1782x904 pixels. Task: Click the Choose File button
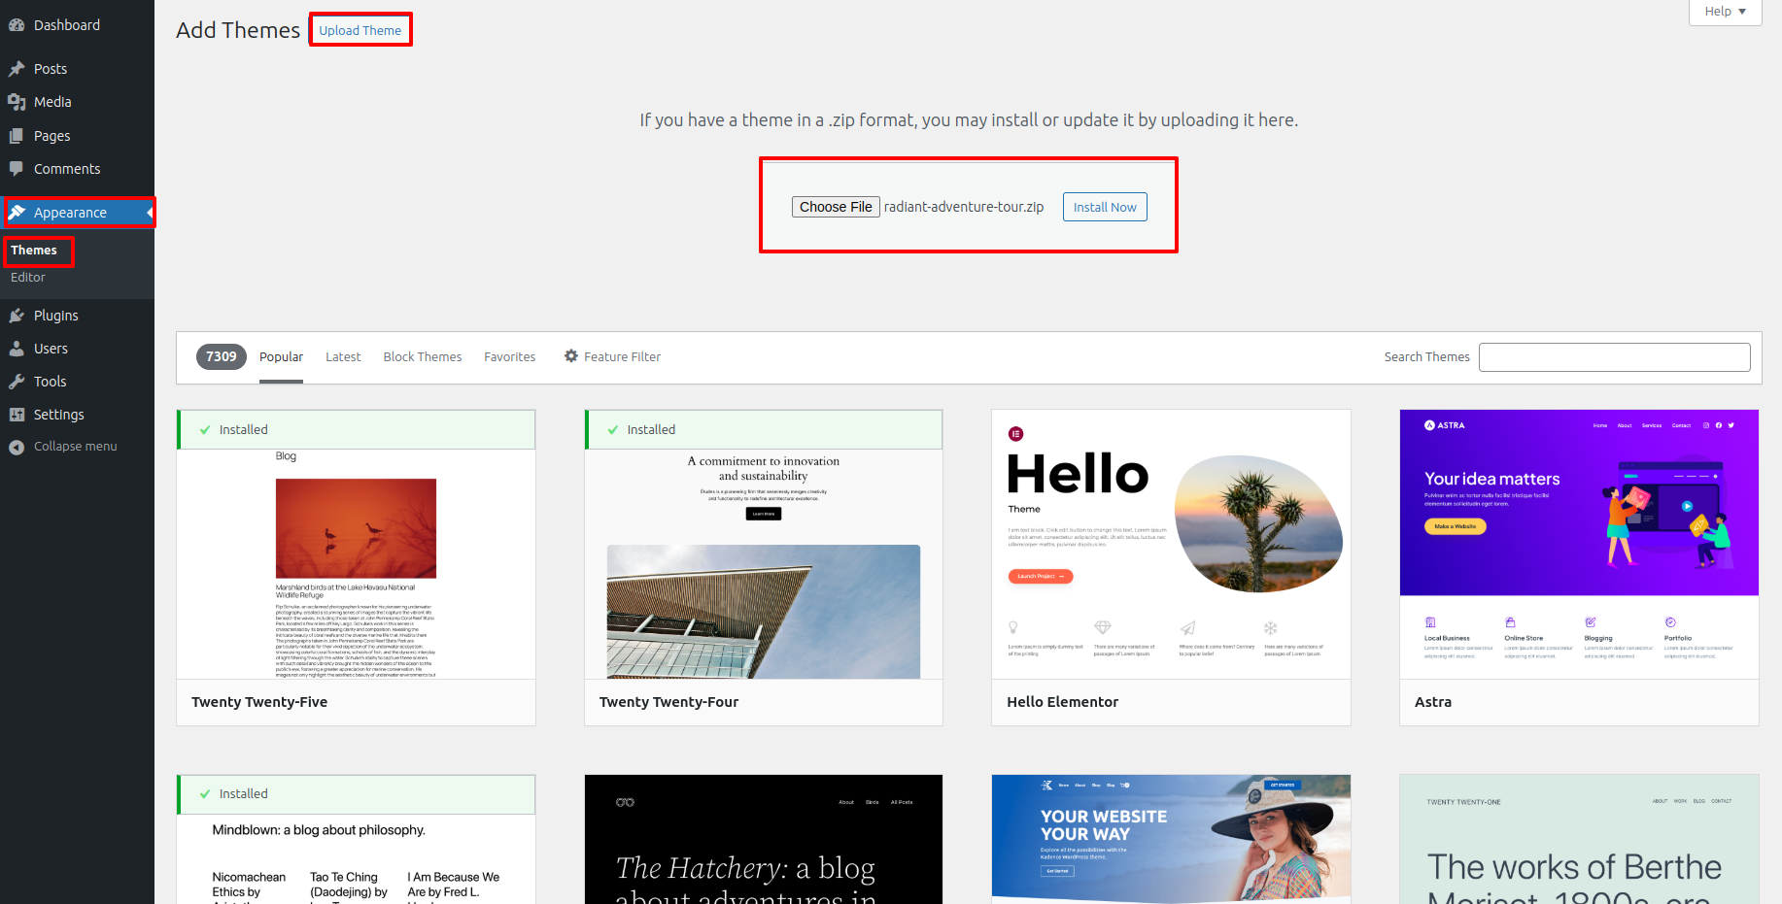836,207
